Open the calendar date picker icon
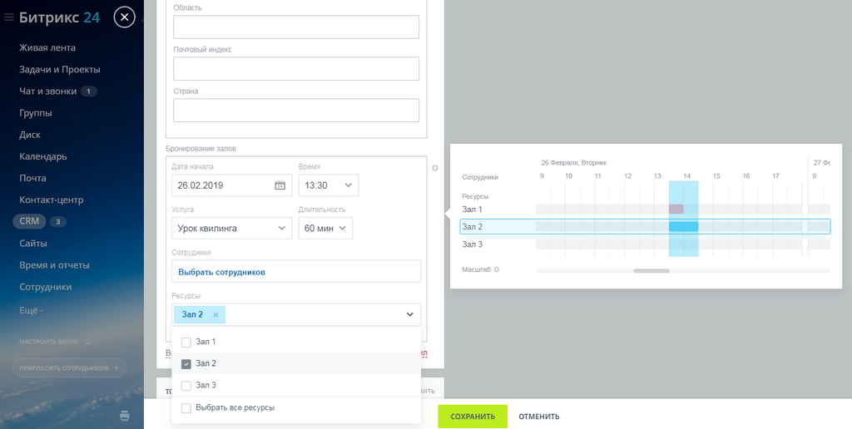 pyautogui.click(x=280, y=185)
